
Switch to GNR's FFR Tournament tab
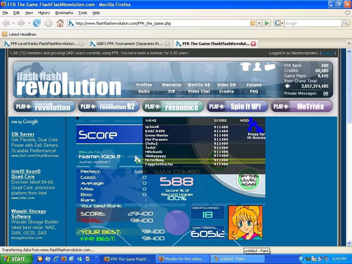(x=126, y=44)
